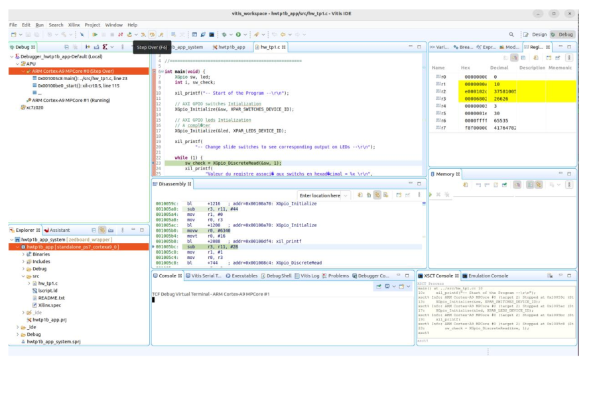Open the Disassembly view menu icon
Screen dimensions: 597x396
tap(419, 195)
